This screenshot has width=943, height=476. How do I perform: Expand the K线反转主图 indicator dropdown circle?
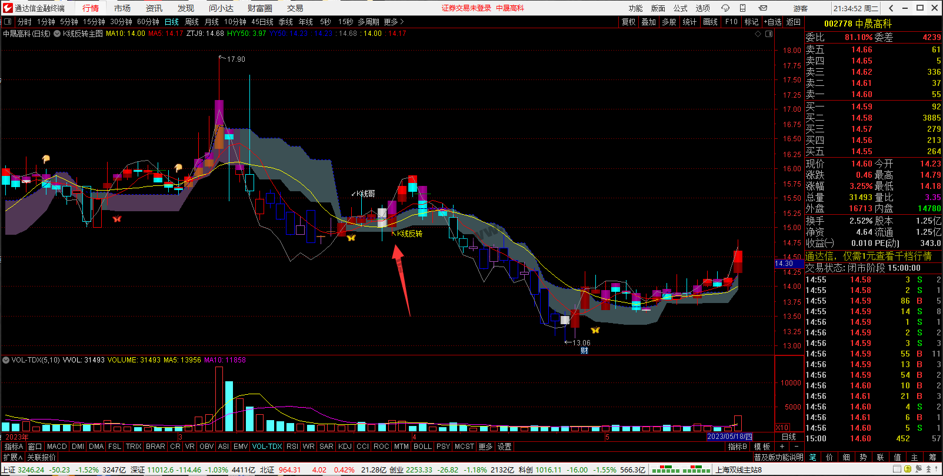57,34
